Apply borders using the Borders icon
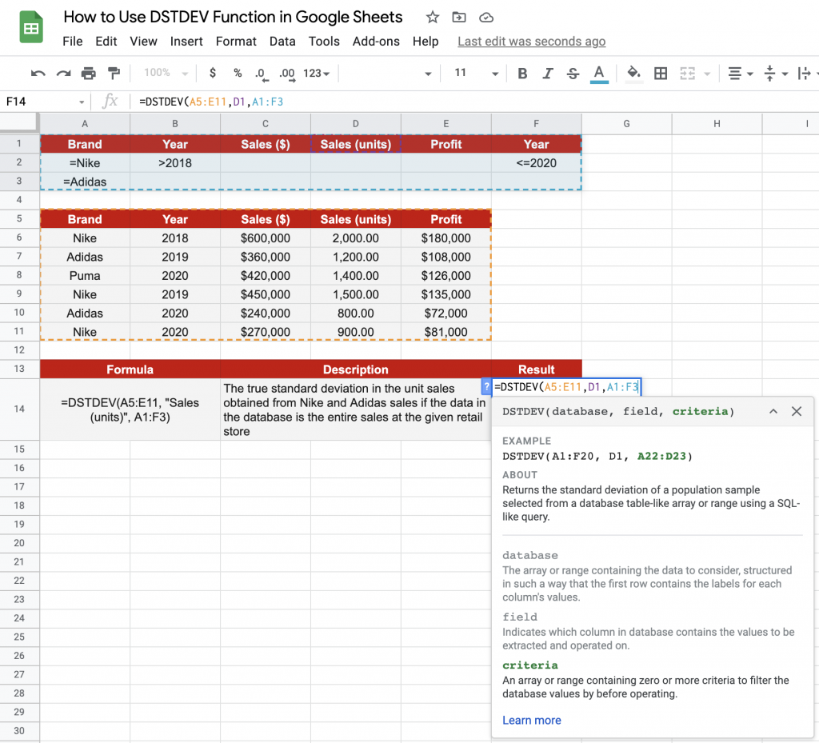Screen dimensions: 819x743 pyautogui.click(x=661, y=73)
